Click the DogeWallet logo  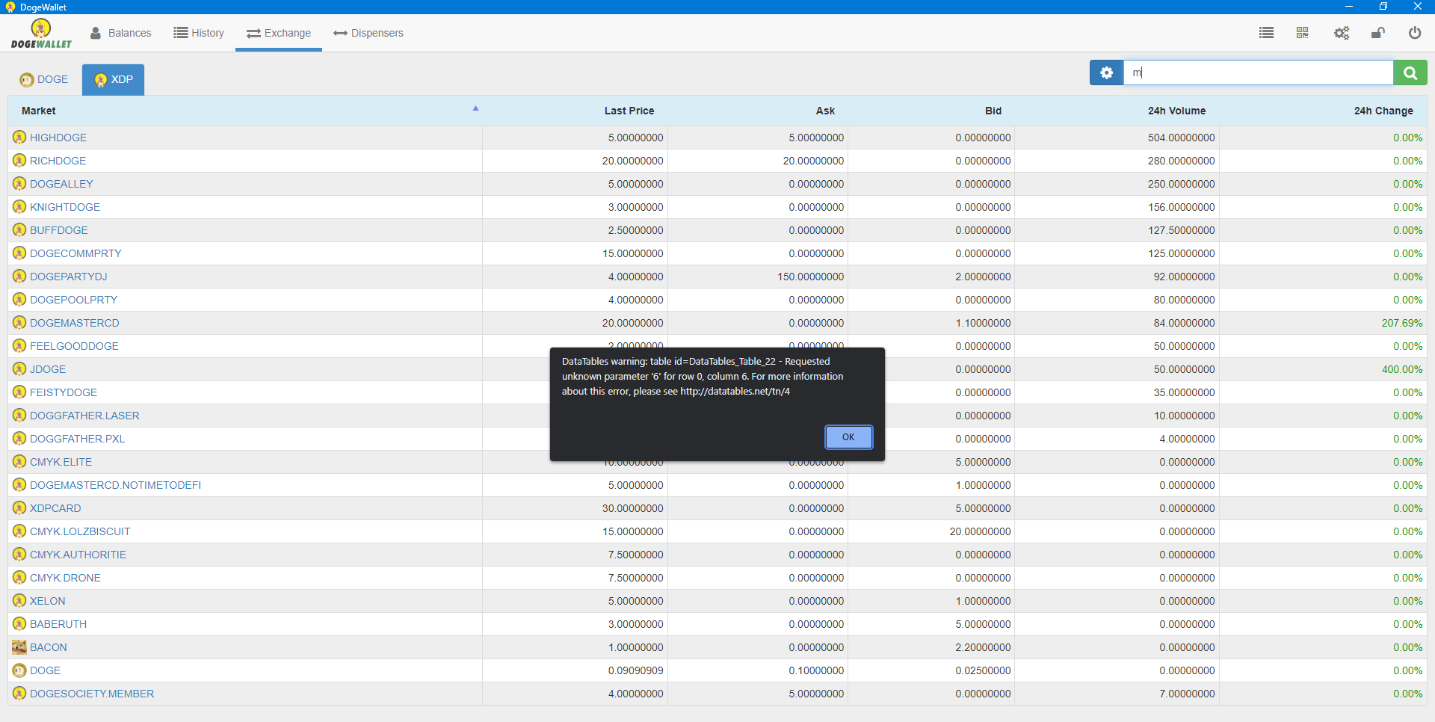(41, 34)
